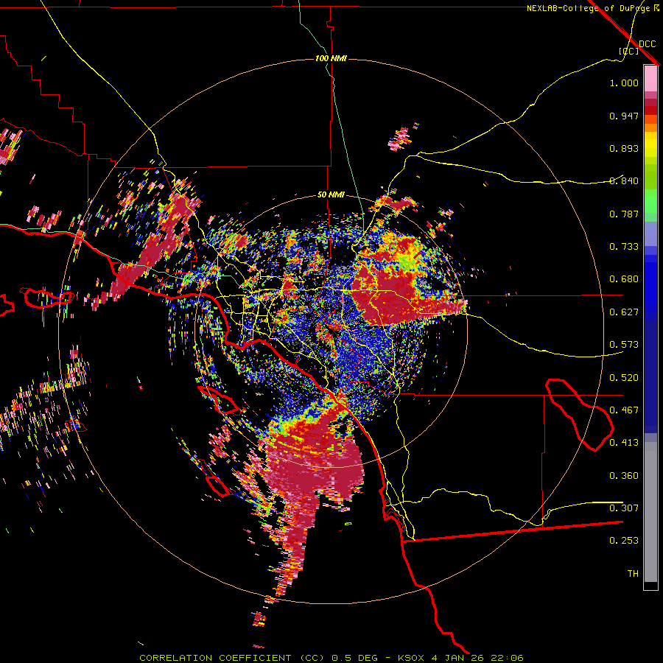Click the TH threshold label
The height and width of the screenshot is (663, 663).
[633, 574]
